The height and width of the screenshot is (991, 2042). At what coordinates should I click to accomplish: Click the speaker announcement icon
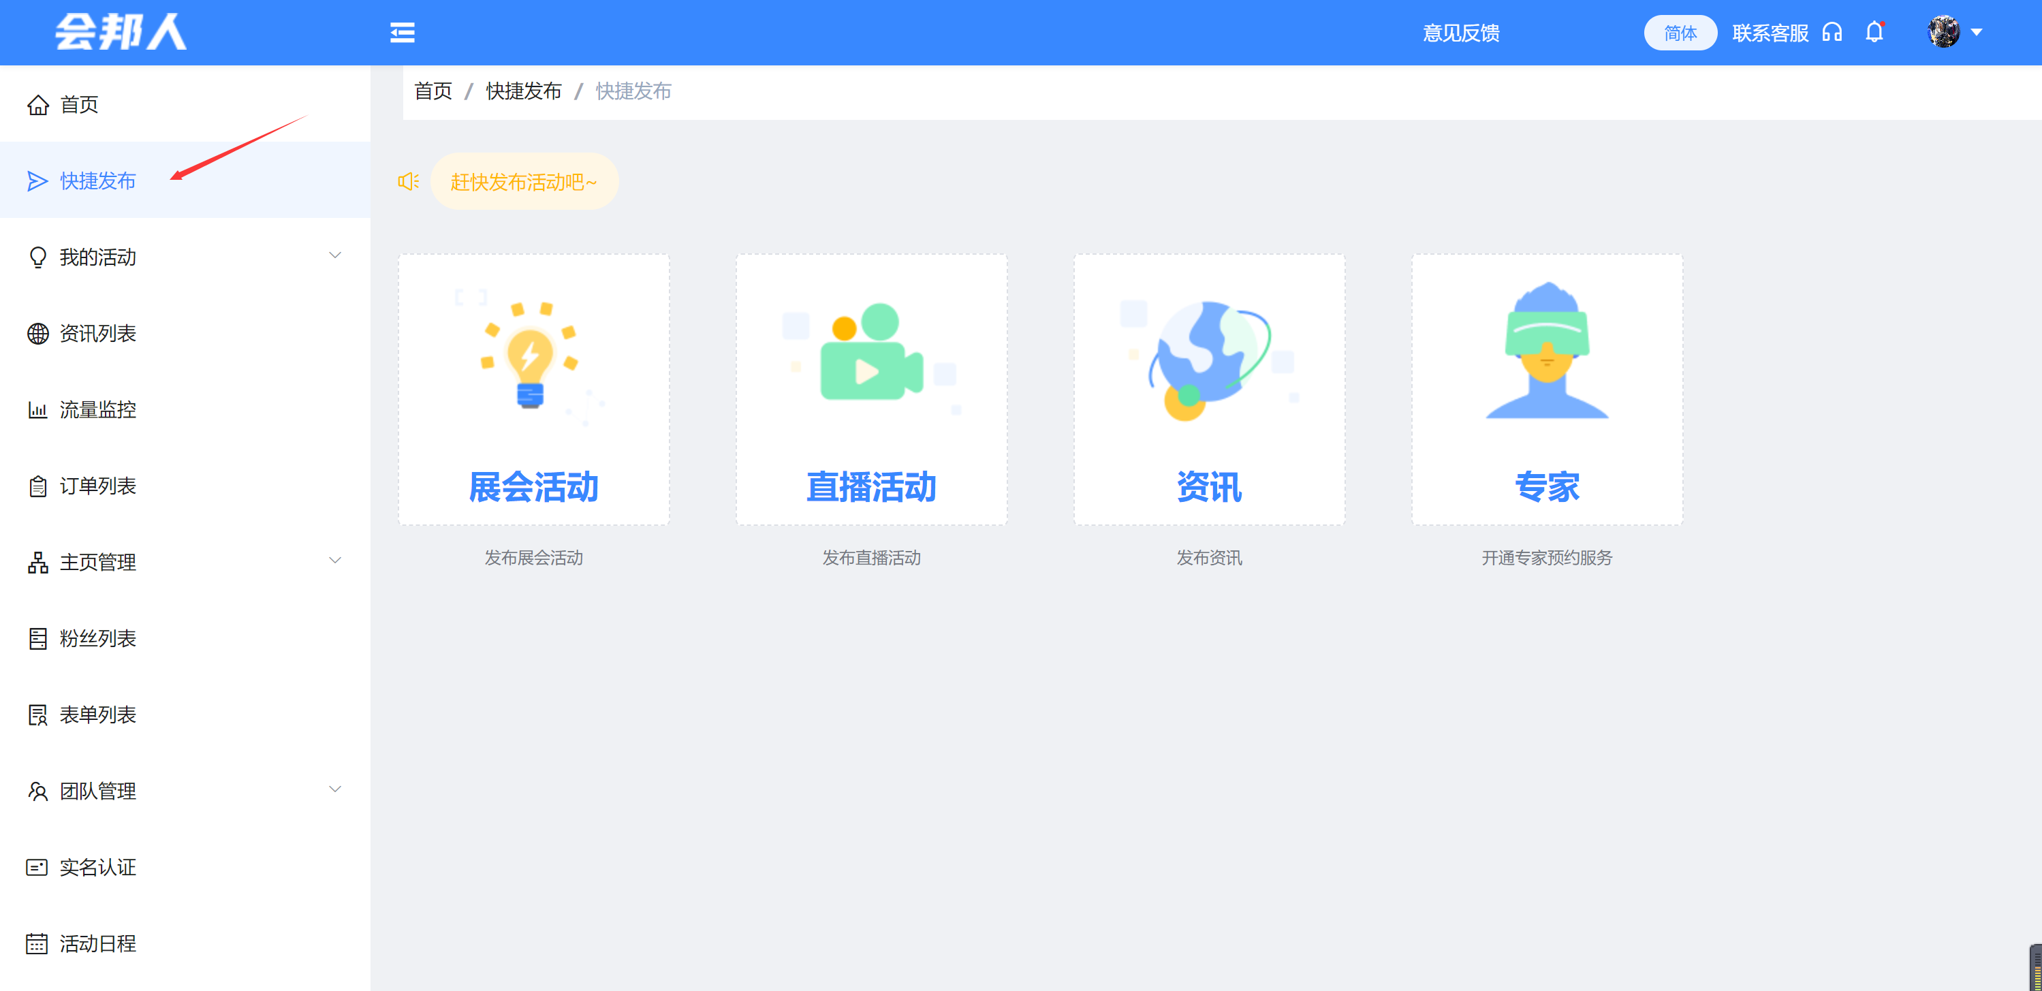coord(408,182)
